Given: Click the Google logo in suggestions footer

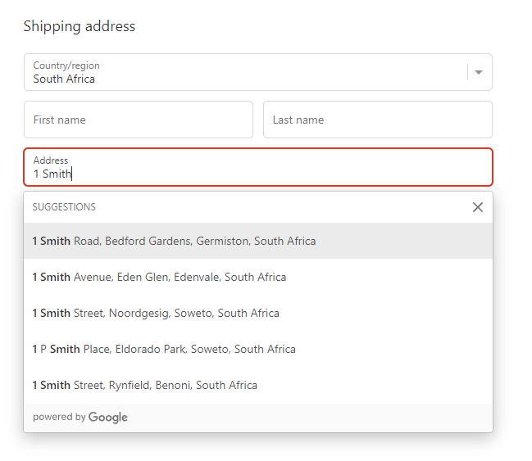Looking at the screenshot, I should [x=108, y=418].
